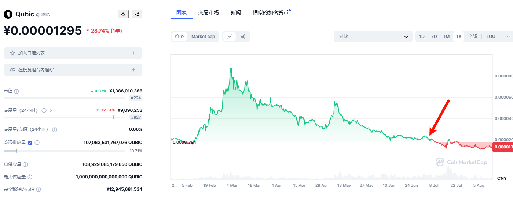Open the 新闻 tab
This screenshot has height=197, width=513.
236,12
